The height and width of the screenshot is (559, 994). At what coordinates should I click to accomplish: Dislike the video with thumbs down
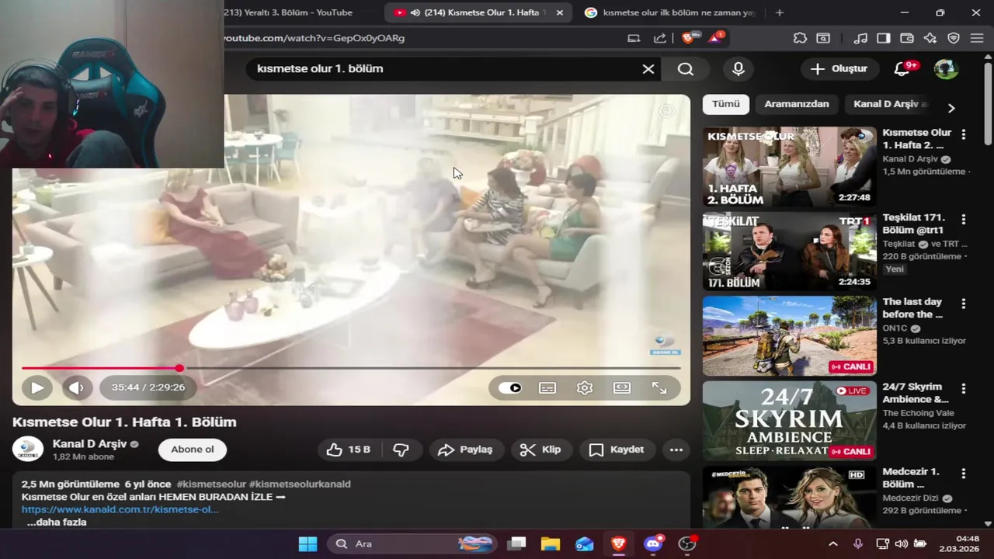click(401, 450)
